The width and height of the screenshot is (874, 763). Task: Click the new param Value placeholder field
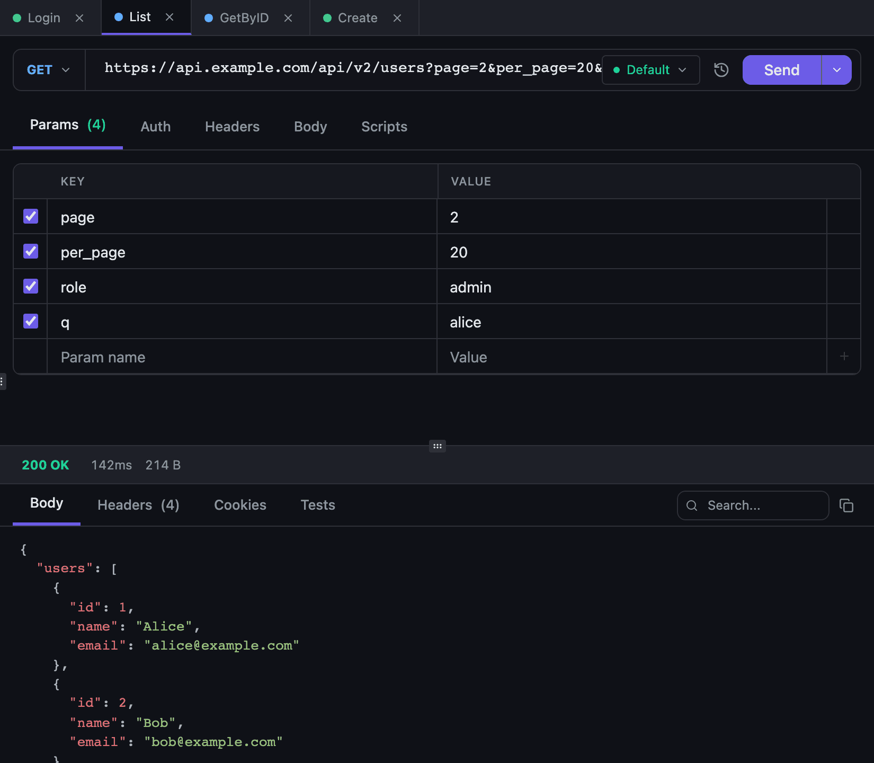632,357
